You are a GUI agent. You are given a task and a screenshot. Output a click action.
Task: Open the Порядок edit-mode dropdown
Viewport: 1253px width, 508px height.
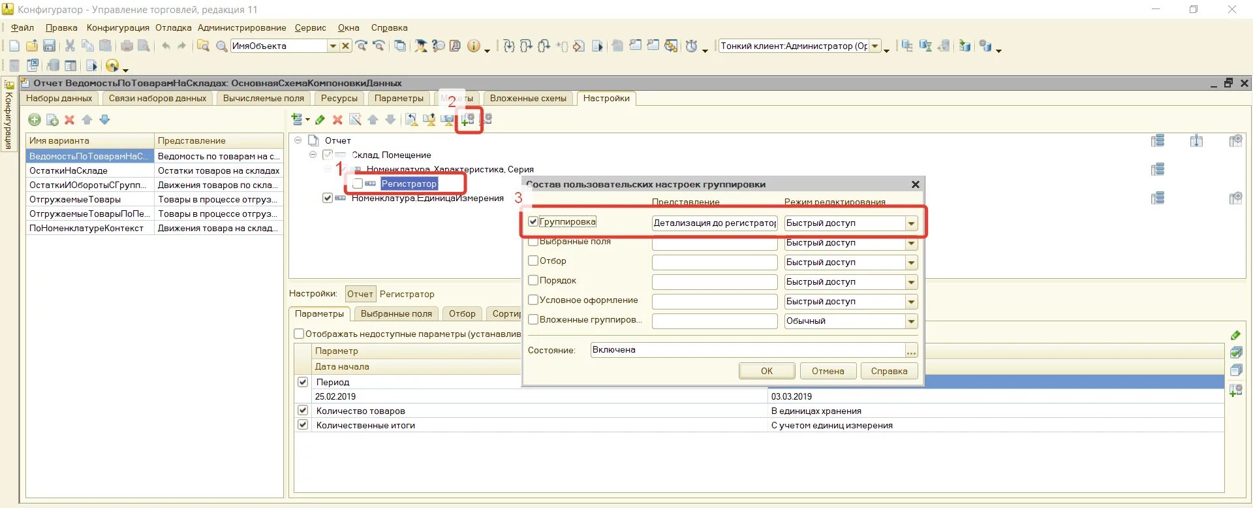point(911,282)
